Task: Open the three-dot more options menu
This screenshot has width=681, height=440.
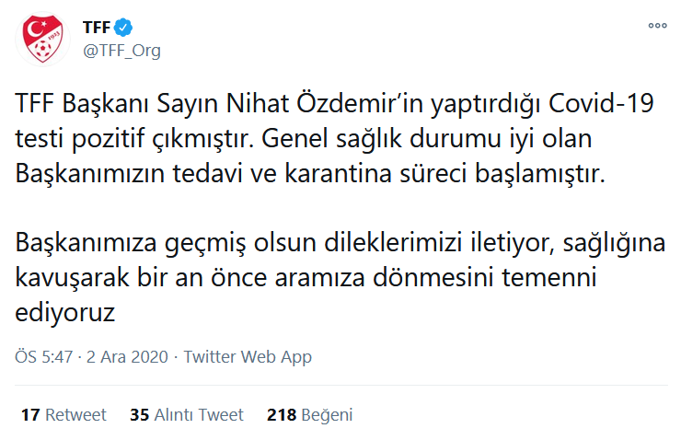Action: point(658,26)
